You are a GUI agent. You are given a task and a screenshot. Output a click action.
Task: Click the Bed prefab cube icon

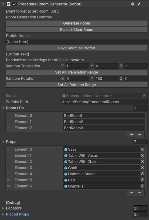pyautogui.click(x=66, y=180)
